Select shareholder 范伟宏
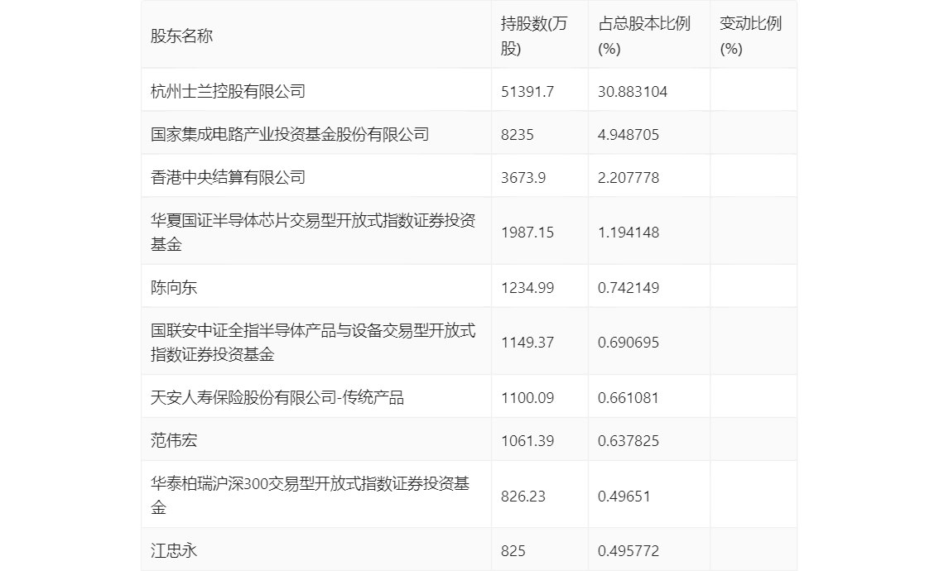 coord(174,440)
